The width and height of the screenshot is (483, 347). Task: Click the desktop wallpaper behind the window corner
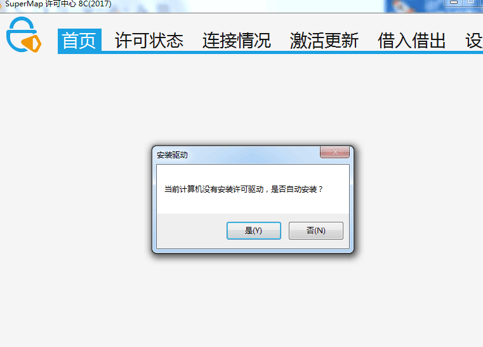tap(413, 6)
